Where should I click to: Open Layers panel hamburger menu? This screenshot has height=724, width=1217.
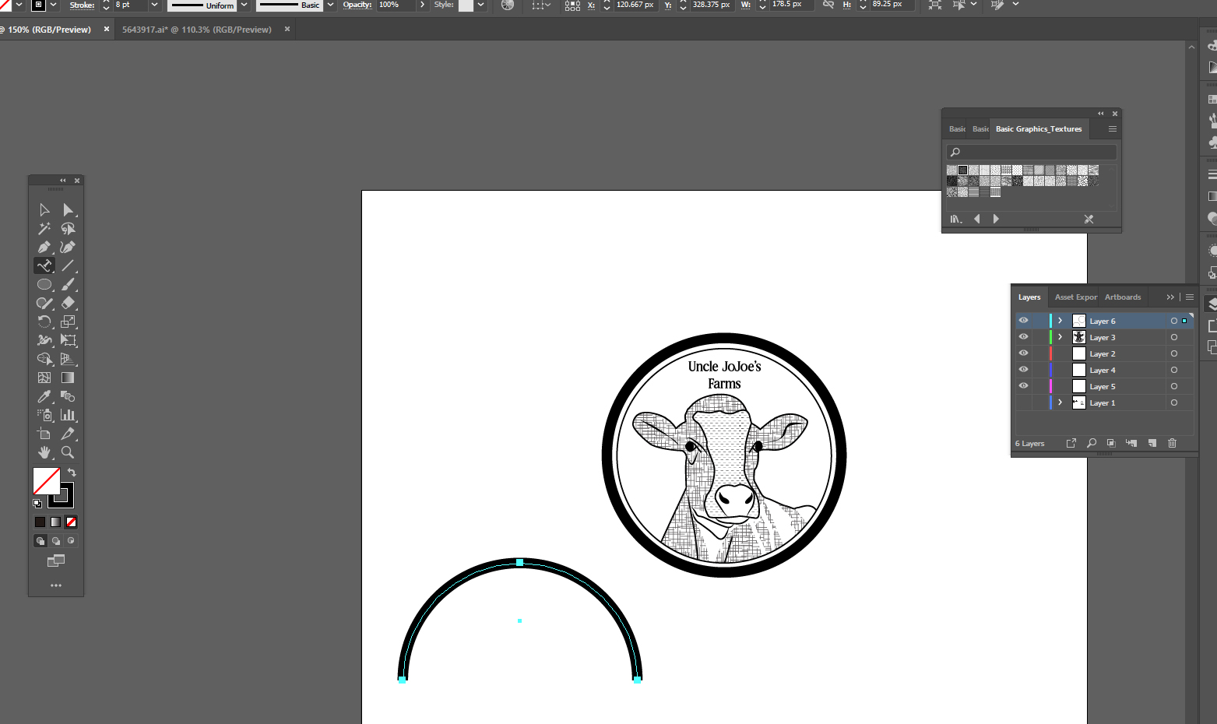click(1190, 297)
